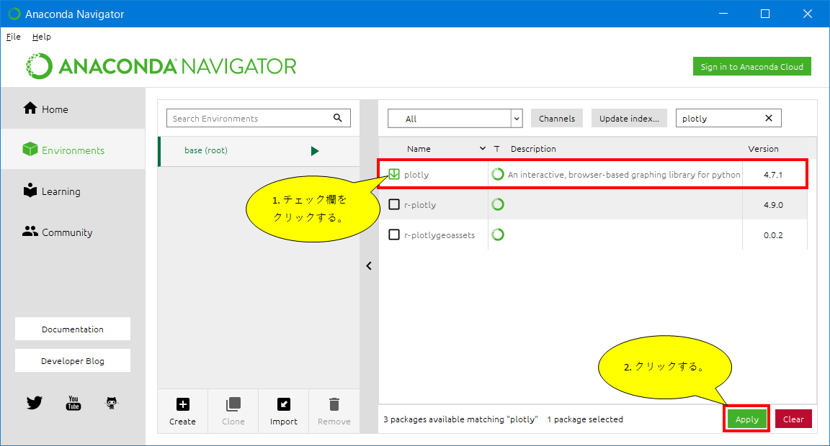Click the r-plotlygeoassets package name
This screenshot has height=446, width=830.
point(439,235)
